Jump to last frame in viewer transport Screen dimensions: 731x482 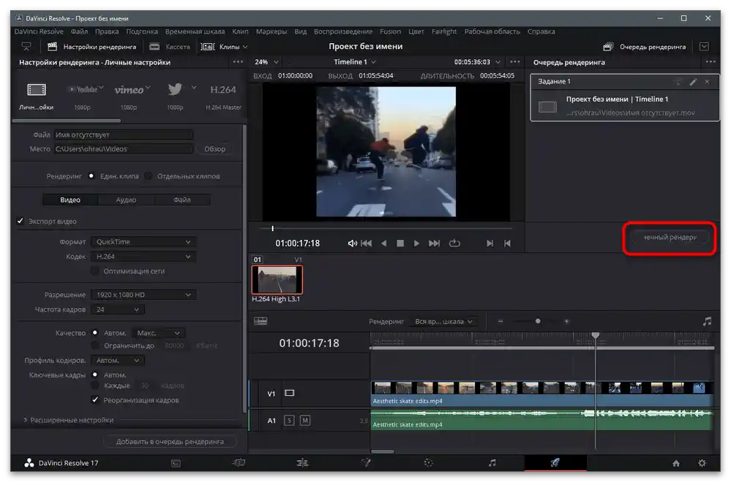click(x=434, y=244)
